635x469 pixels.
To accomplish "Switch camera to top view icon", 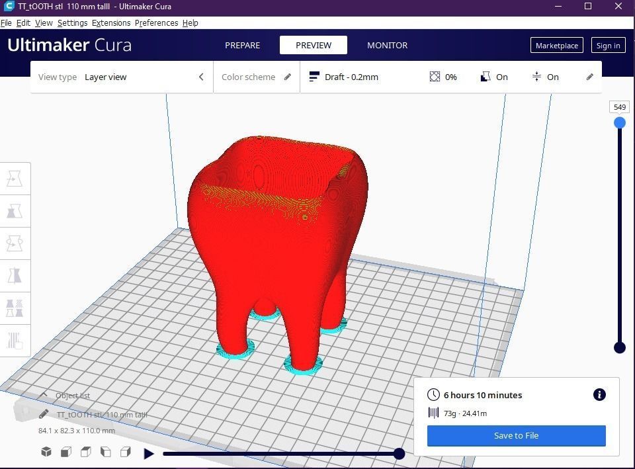I will coord(86,452).
